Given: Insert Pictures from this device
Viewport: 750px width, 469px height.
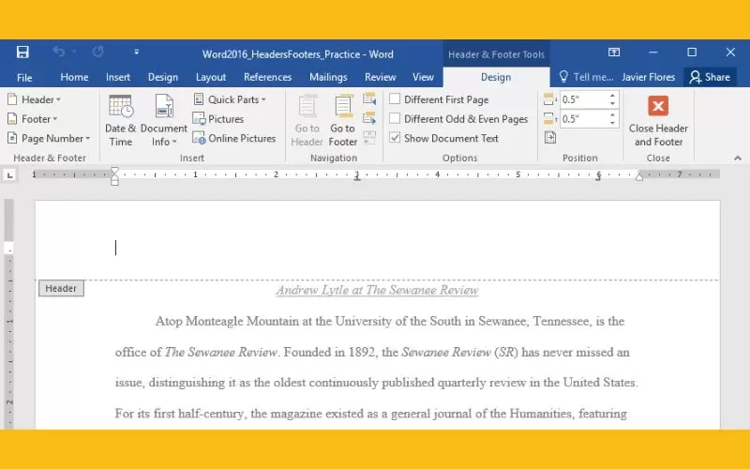Looking at the screenshot, I should coord(218,119).
